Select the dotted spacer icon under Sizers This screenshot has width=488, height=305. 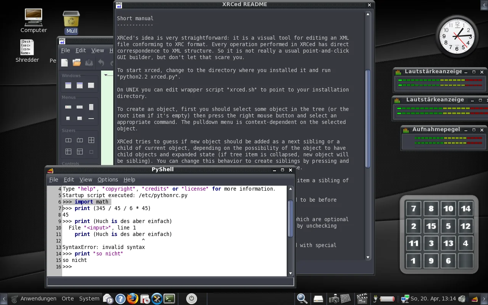[91, 152]
